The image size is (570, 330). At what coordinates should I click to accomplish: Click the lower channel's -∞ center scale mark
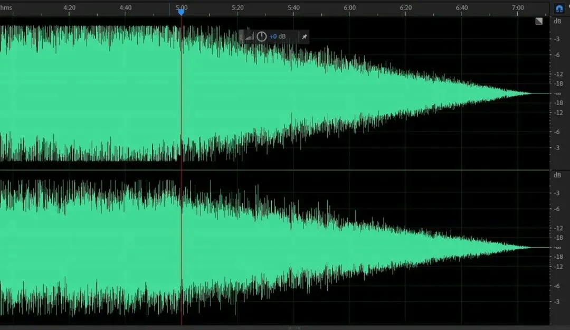point(557,248)
